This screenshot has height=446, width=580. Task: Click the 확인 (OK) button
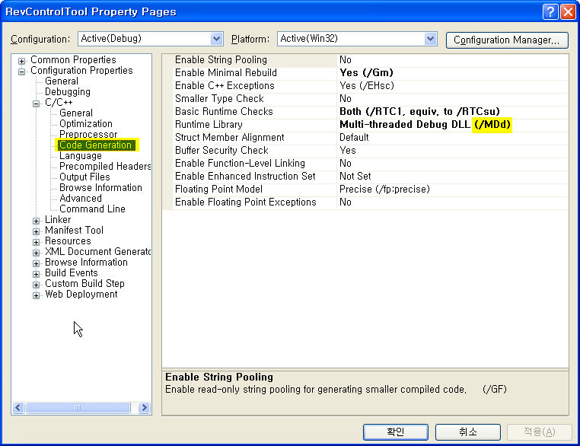pos(395,432)
